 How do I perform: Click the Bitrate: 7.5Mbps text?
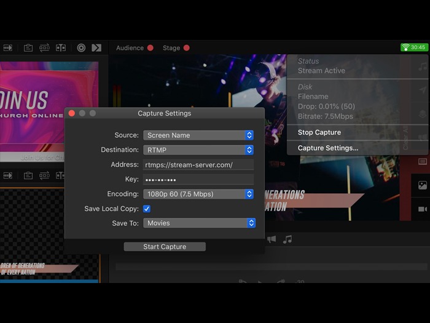[326, 116]
